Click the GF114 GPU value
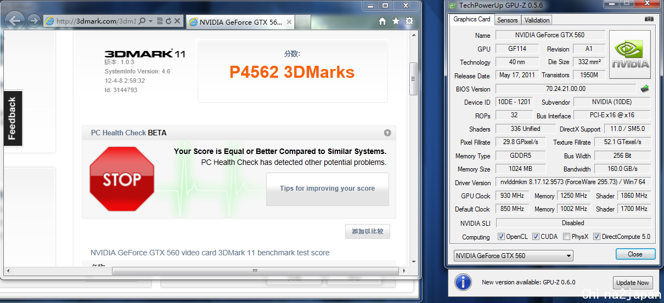Image resolution: width=664 pixels, height=303 pixels. coord(517,49)
